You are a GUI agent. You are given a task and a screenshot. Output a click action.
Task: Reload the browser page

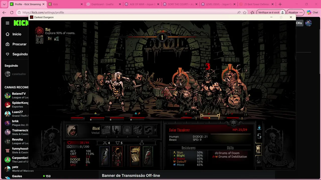pyautogui.click(x=12, y=12)
